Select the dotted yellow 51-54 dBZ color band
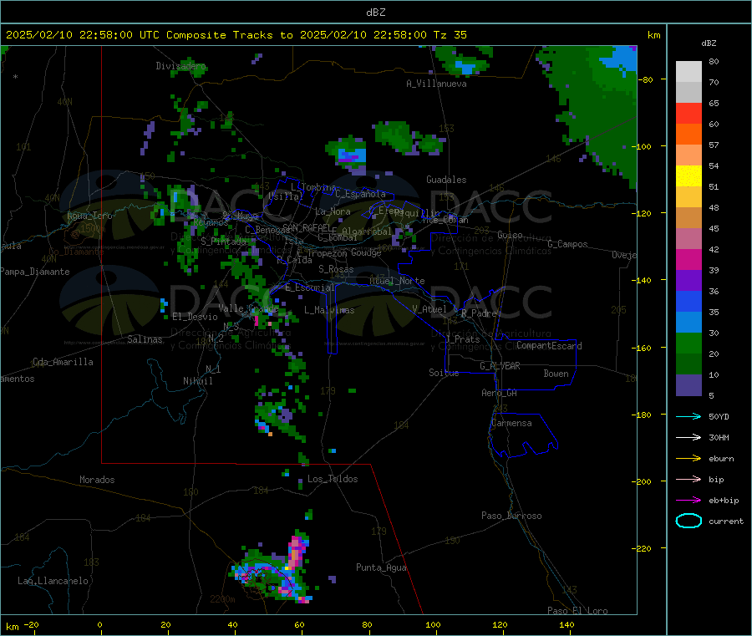 tap(688, 176)
